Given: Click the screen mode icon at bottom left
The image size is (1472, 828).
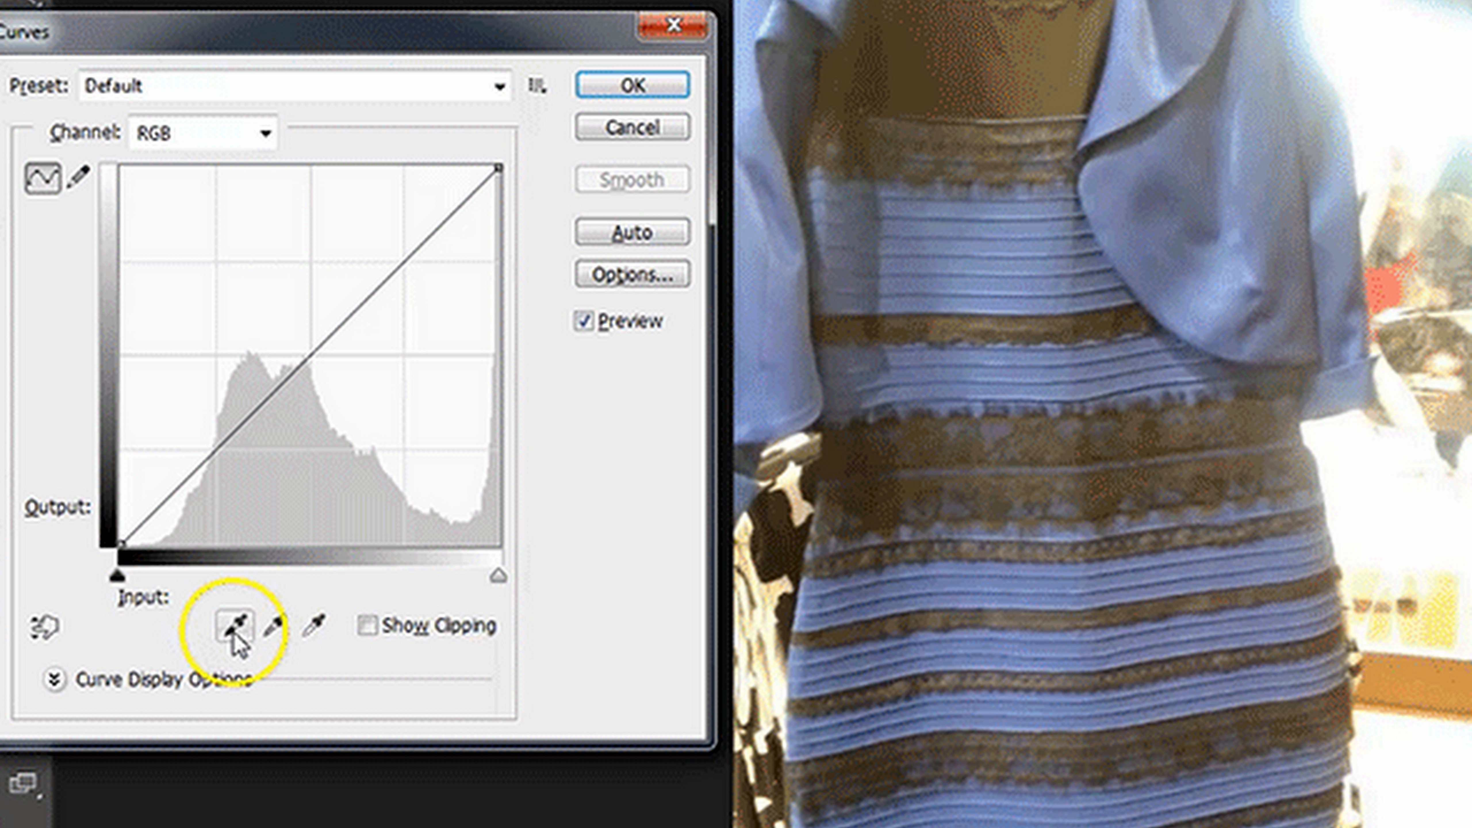Looking at the screenshot, I should click(x=23, y=783).
